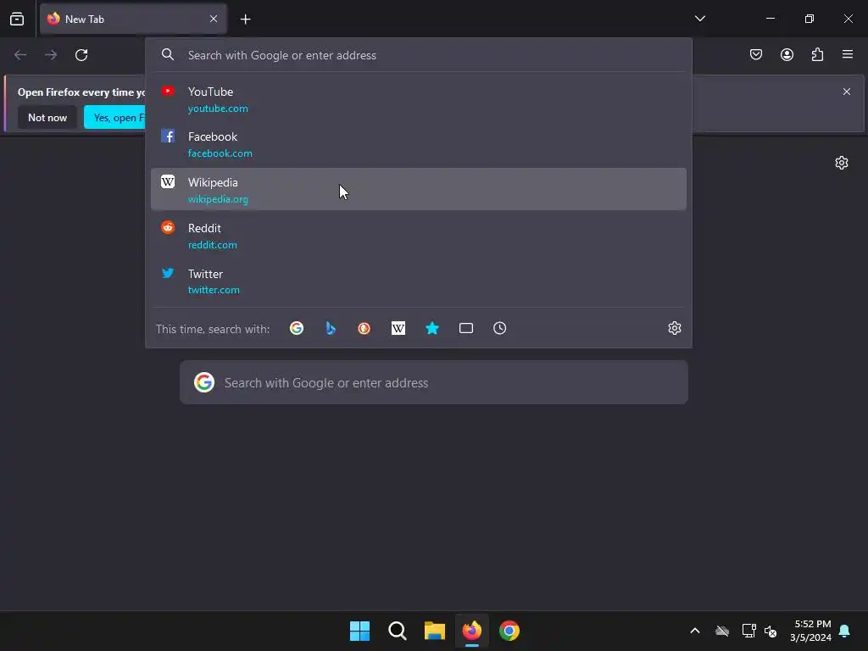Open search settings gear in dropdown
Screen dimensions: 868x651
674,328
